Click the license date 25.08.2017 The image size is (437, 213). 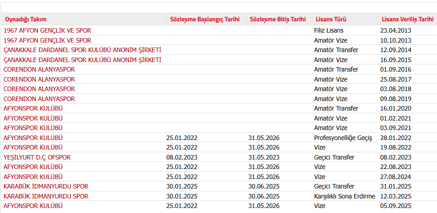396,79
